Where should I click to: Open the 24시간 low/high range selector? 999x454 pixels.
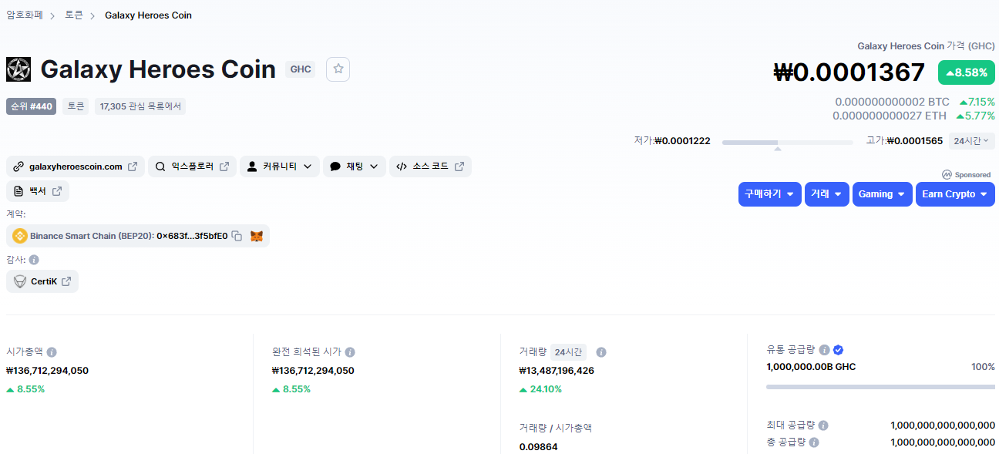[x=971, y=141]
